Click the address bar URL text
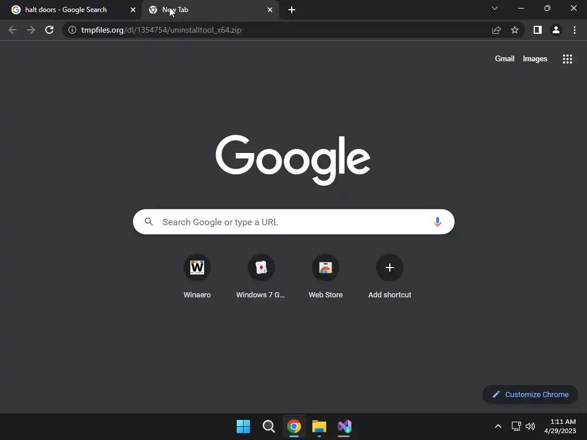 coord(161,30)
